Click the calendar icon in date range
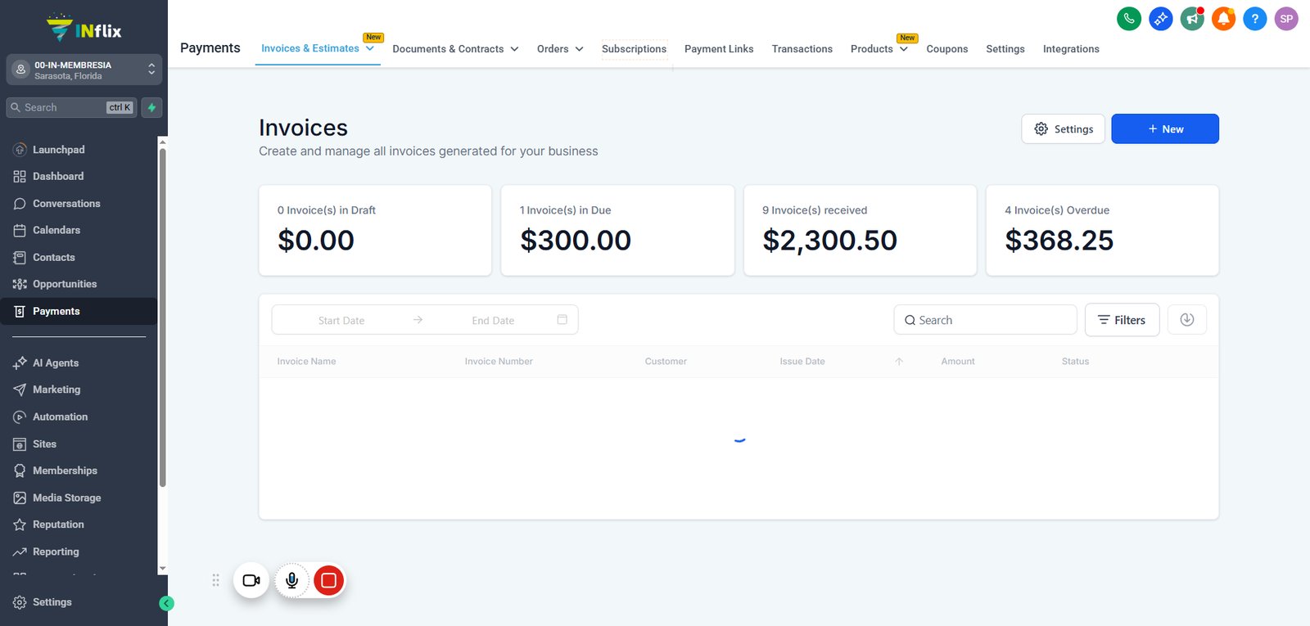Viewport: 1310px width, 626px height. coord(562,320)
